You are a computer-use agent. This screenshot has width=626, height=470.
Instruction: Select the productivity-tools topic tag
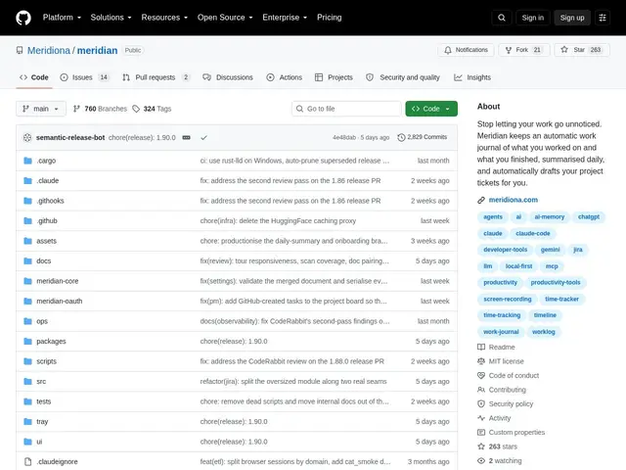click(556, 283)
